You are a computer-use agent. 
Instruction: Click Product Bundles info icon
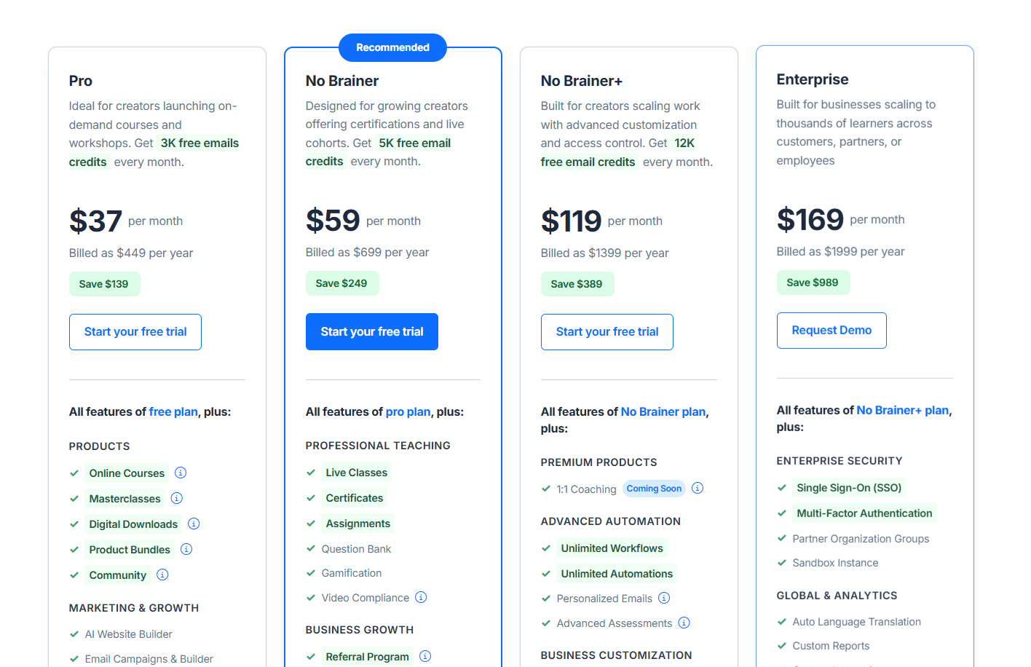pos(186,549)
